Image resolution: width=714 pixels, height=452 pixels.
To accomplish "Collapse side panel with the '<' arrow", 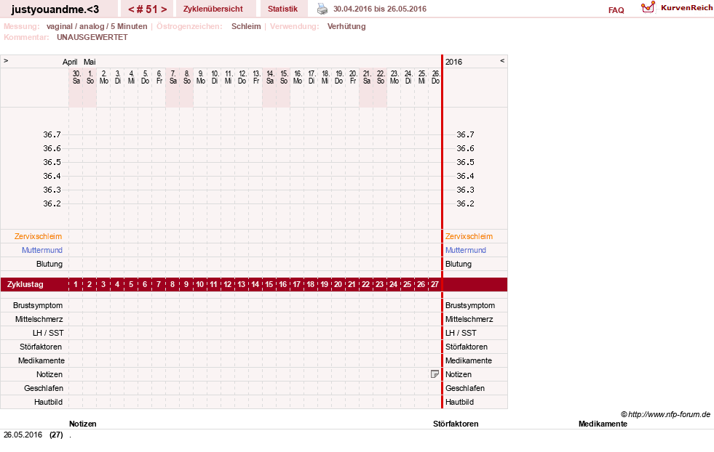I will pyautogui.click(x=502, y=60).
